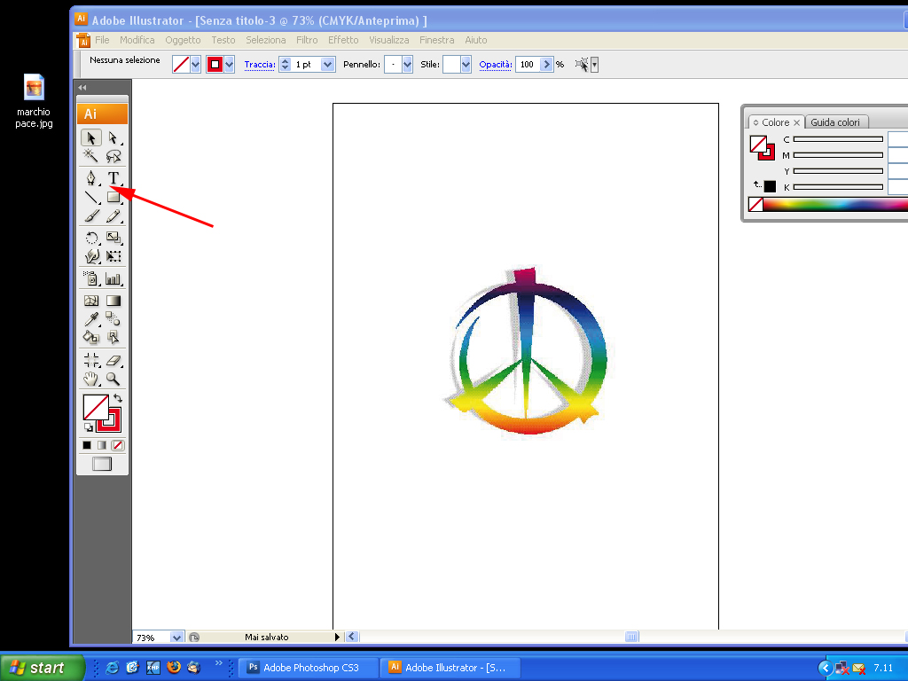Select the Scale tool
Viewport: 908px width, 681px height.
click(x=113, y=238)
